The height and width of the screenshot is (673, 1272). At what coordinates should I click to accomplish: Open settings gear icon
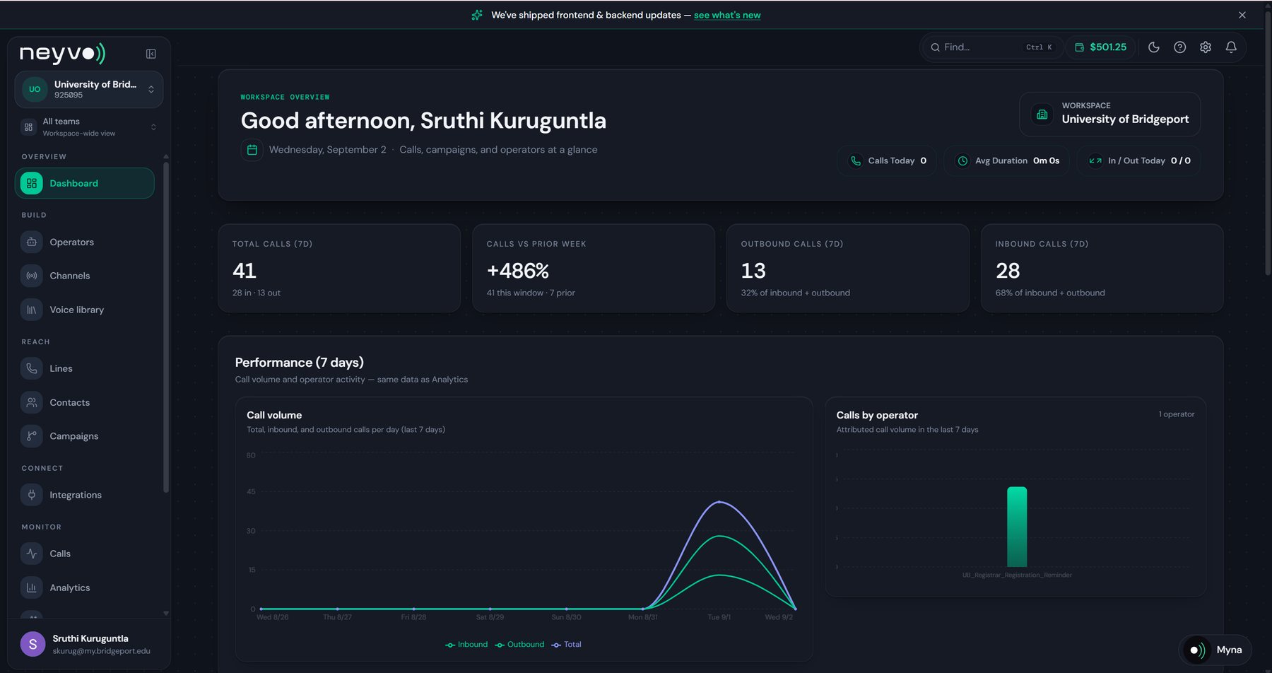[1206, 47]
